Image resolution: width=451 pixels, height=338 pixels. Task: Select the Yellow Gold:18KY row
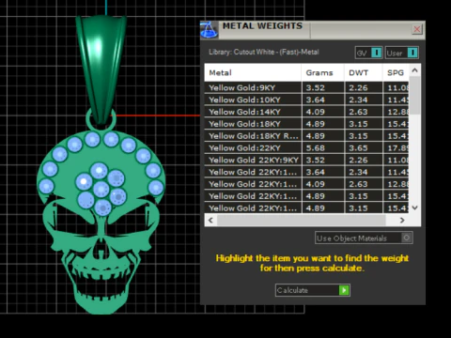306,124
